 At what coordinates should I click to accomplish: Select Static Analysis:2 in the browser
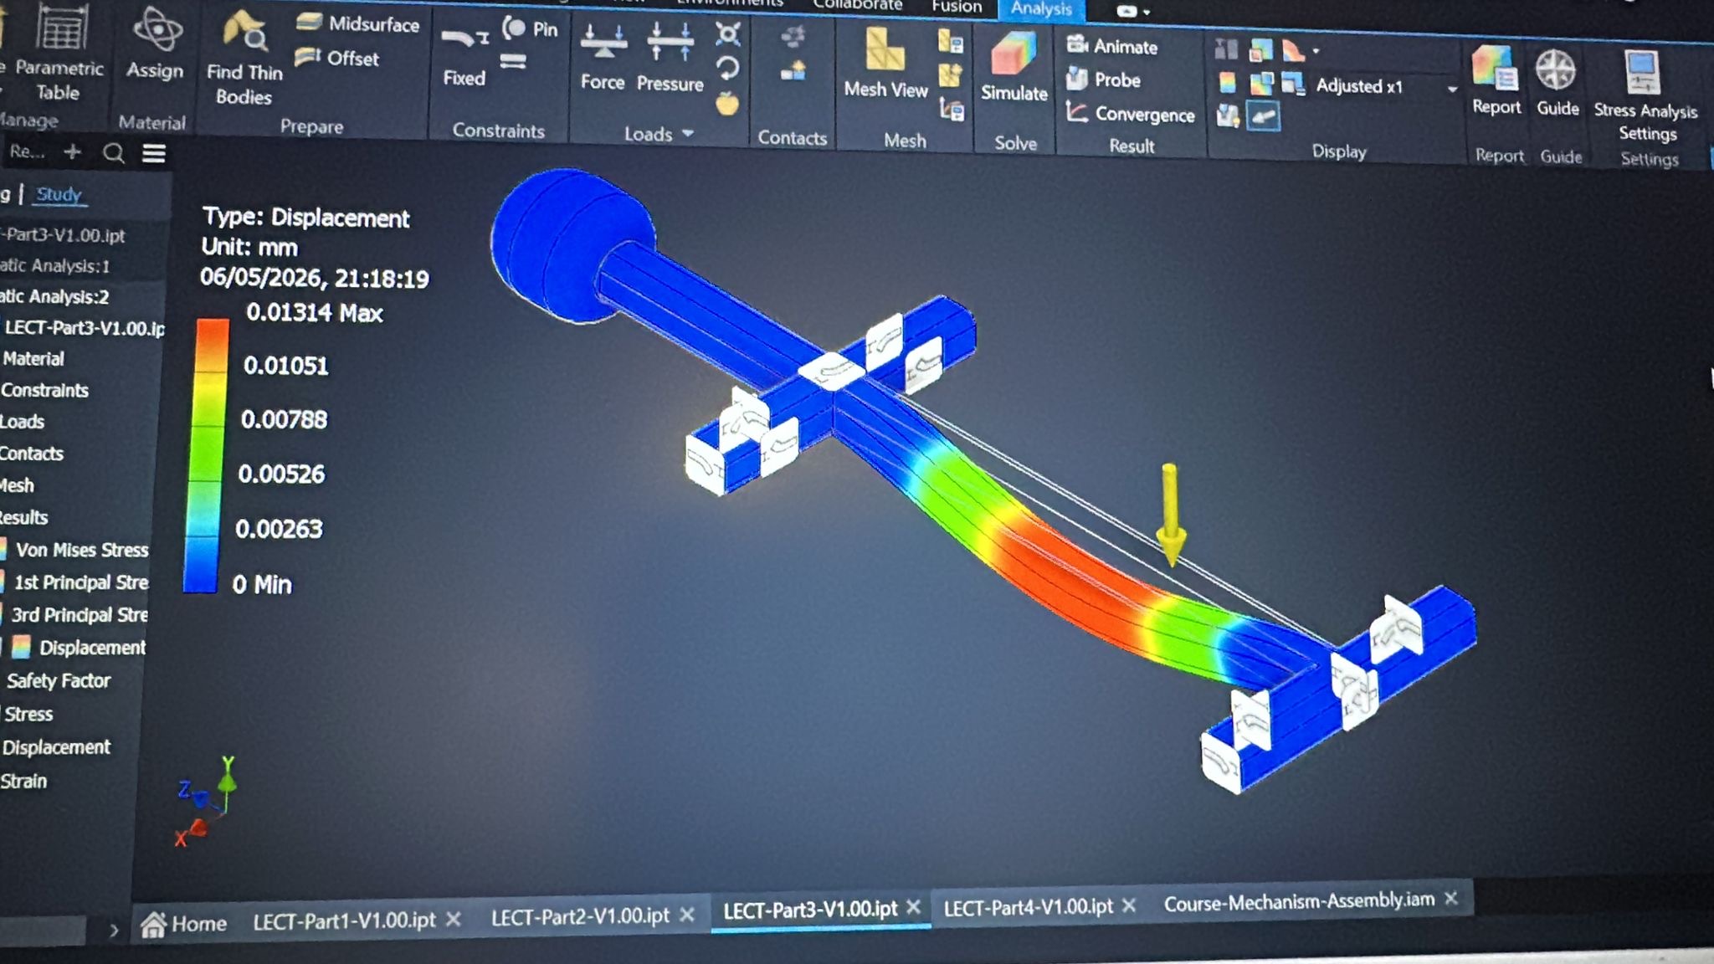tap(54, 296)
